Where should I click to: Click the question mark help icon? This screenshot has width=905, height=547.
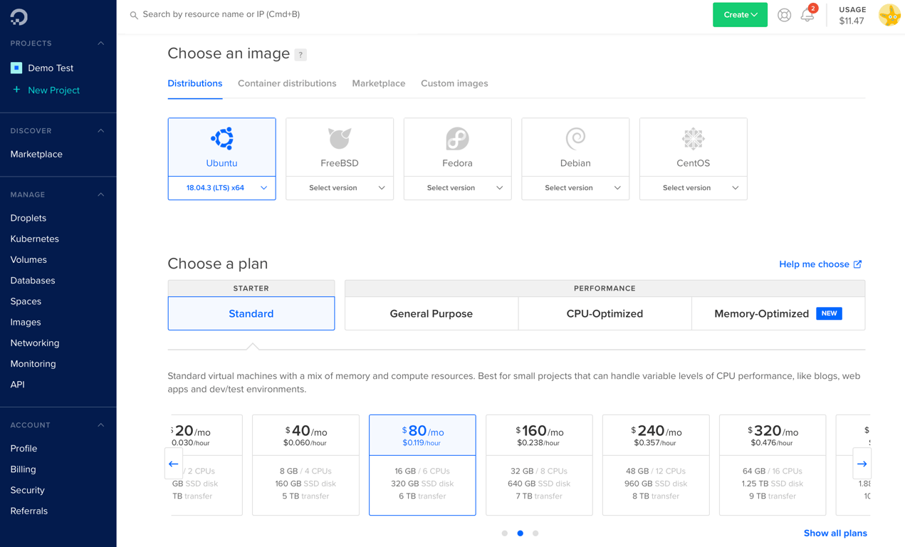[300, 55]
